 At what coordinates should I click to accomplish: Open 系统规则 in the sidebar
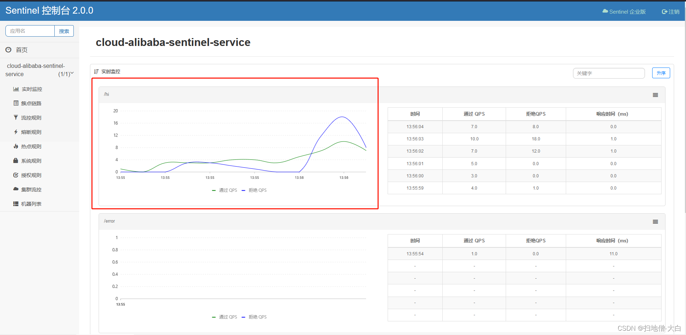31,161
